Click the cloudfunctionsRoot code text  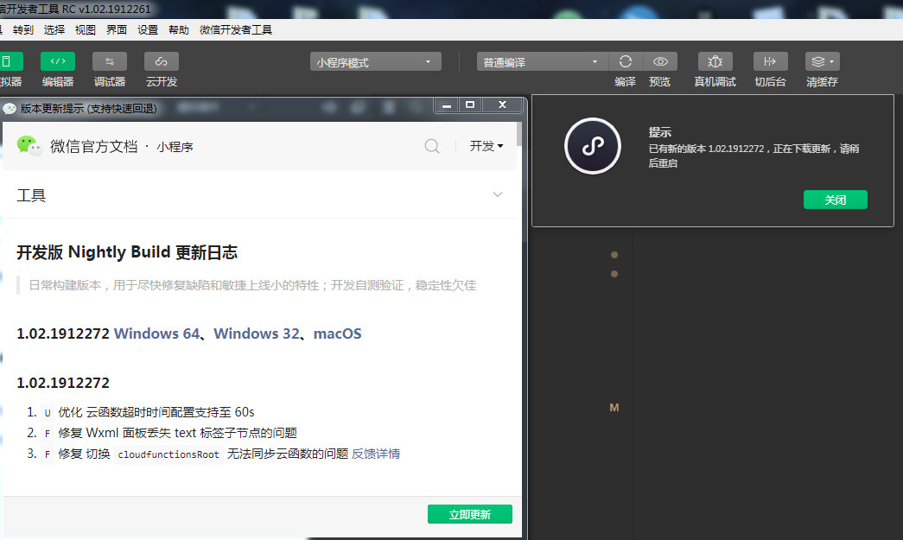[169, 454]
